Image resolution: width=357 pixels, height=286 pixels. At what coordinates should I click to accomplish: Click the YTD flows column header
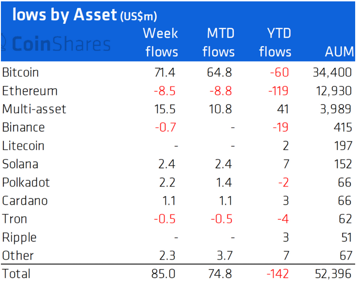[275, 42]
